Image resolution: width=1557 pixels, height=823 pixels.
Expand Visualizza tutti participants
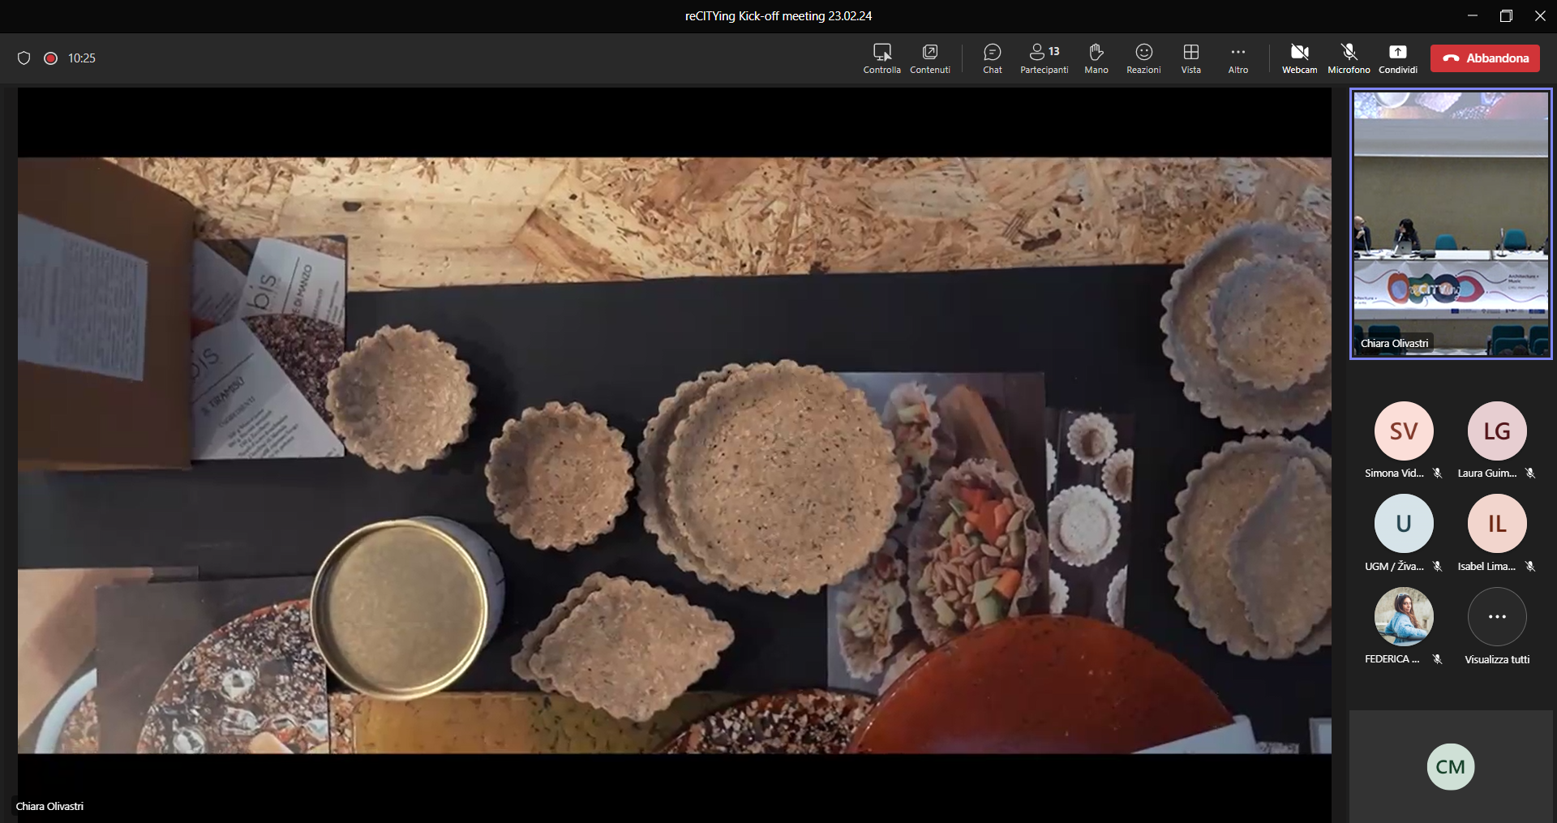coord(1497,618)
